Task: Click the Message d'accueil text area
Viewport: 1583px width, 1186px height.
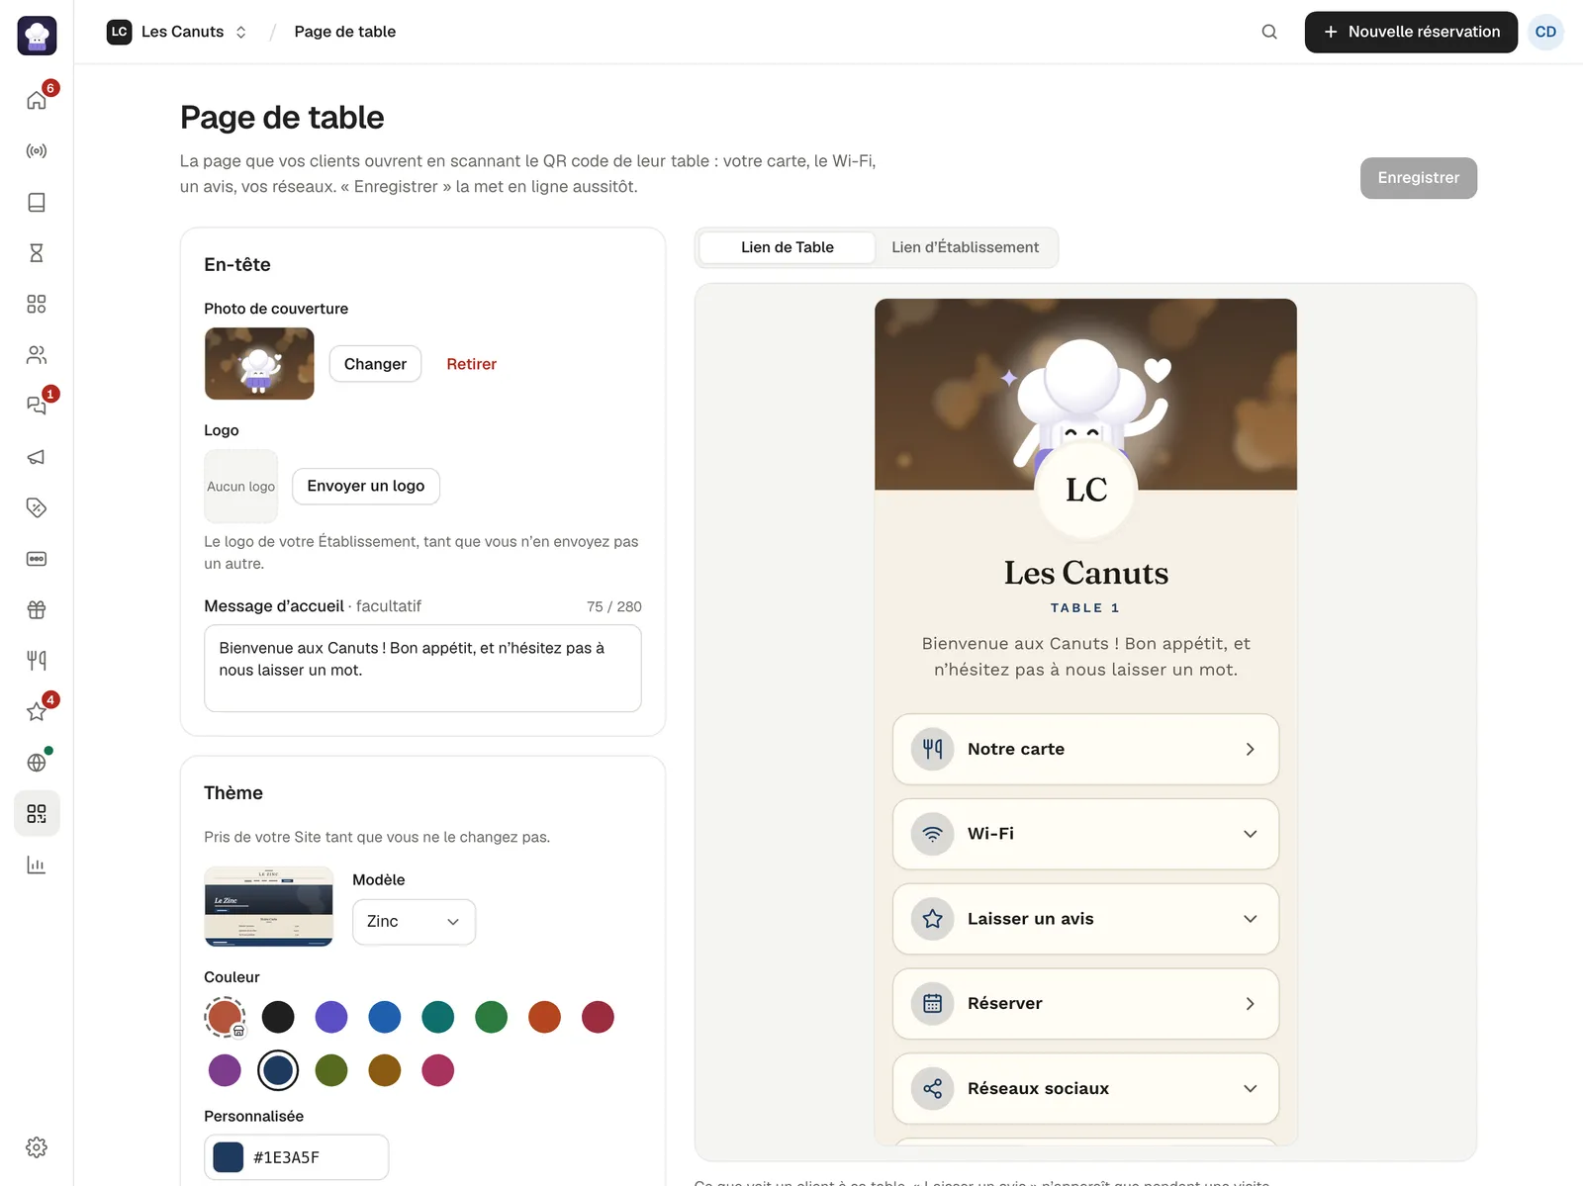Action: coord(422,668)
